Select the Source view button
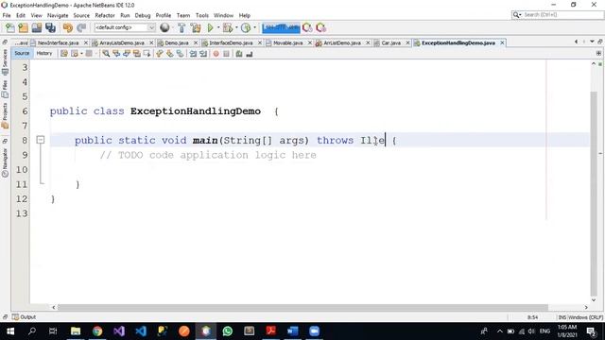The height and width of the screenshot is (340, 605). point(22,53)
